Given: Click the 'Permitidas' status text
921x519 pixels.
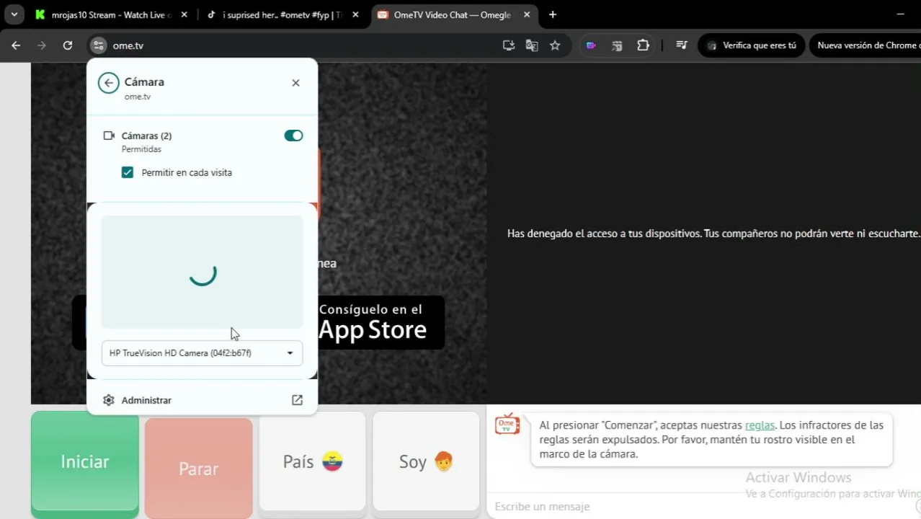Looking at the screenshot, I should point(141,149).
